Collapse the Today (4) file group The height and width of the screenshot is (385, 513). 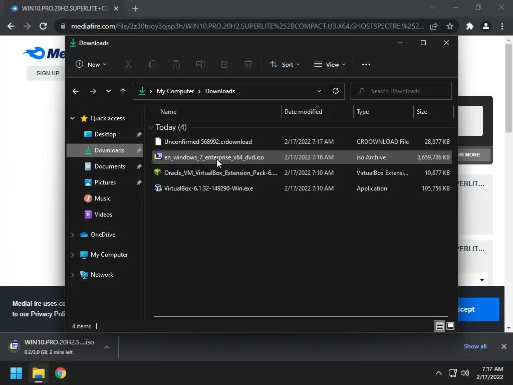(151, 127)
